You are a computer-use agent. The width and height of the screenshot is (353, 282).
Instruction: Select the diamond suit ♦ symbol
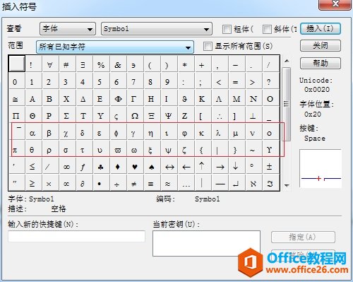pyautogui.click(x=118, y=167)
